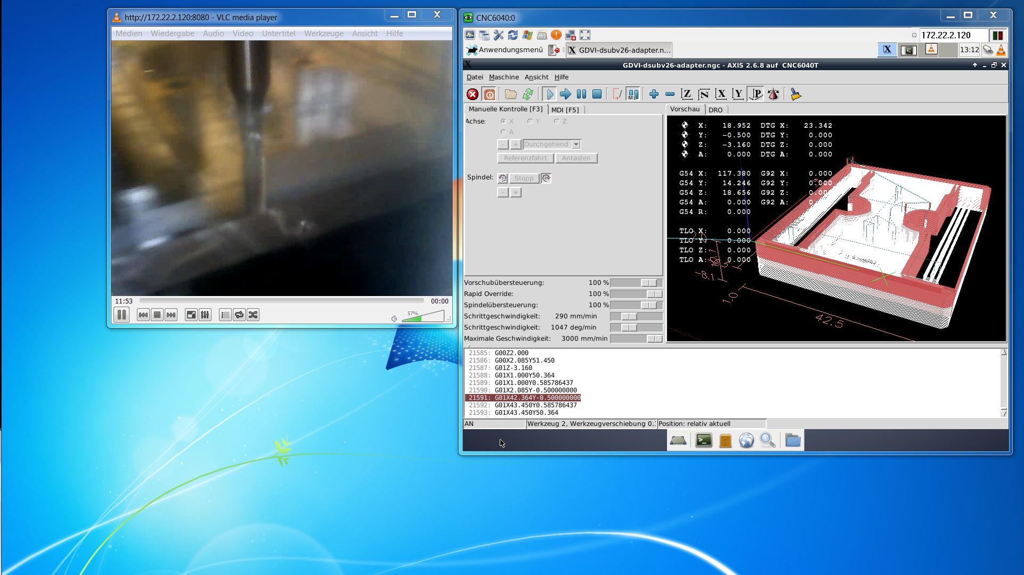Toggle VNC fullscreen mode icon
Image resolution: width=1024 pixels, height=575 pixels.
585,35
